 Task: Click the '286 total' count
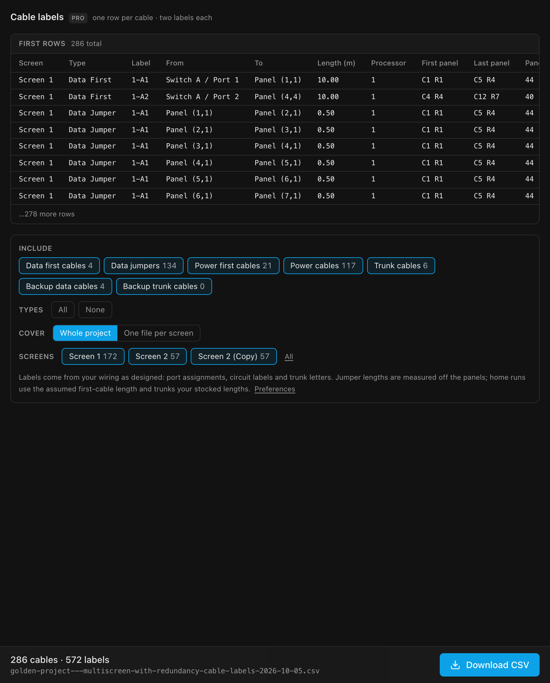[86, 44]
